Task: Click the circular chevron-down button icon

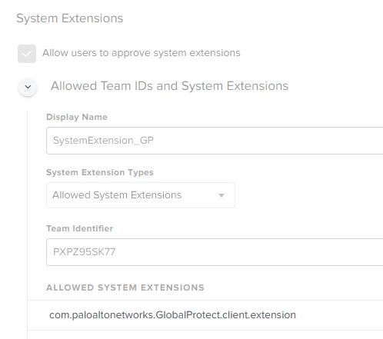Action: click(x=28, y=87)
